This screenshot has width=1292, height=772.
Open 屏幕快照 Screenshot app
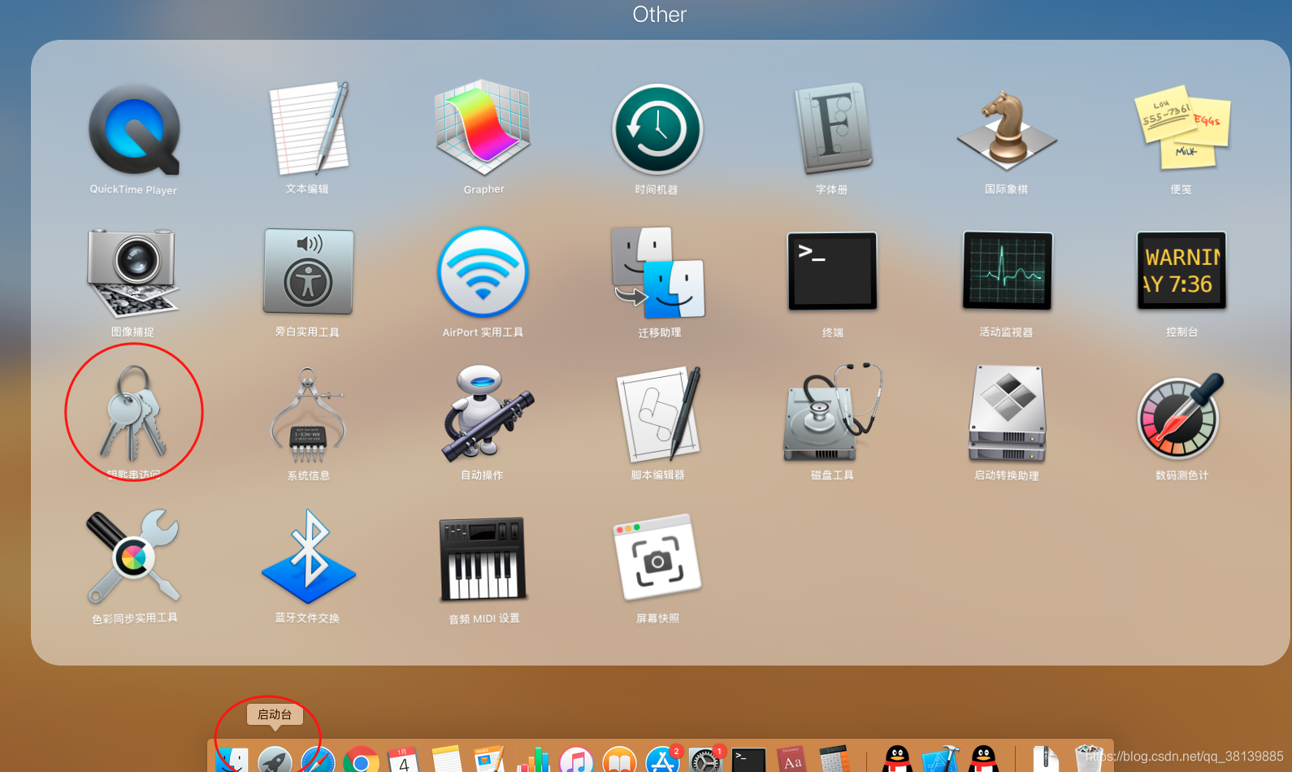point(657,557)
